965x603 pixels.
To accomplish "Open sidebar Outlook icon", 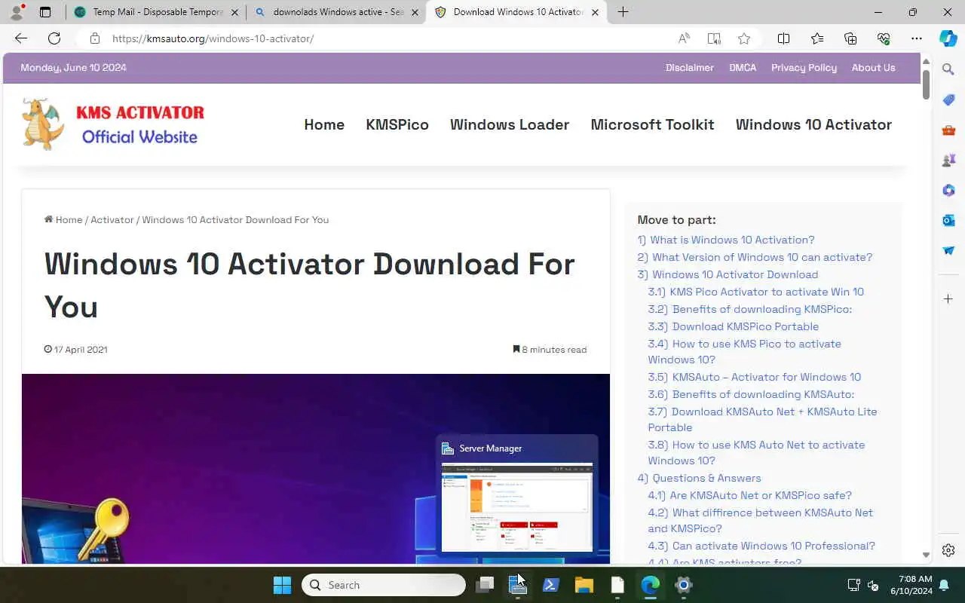I will coord(948,220).
